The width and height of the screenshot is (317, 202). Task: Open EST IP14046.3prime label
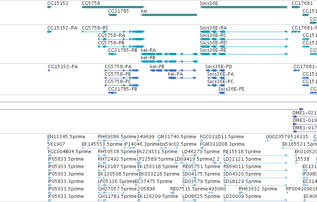pos(142,144)
